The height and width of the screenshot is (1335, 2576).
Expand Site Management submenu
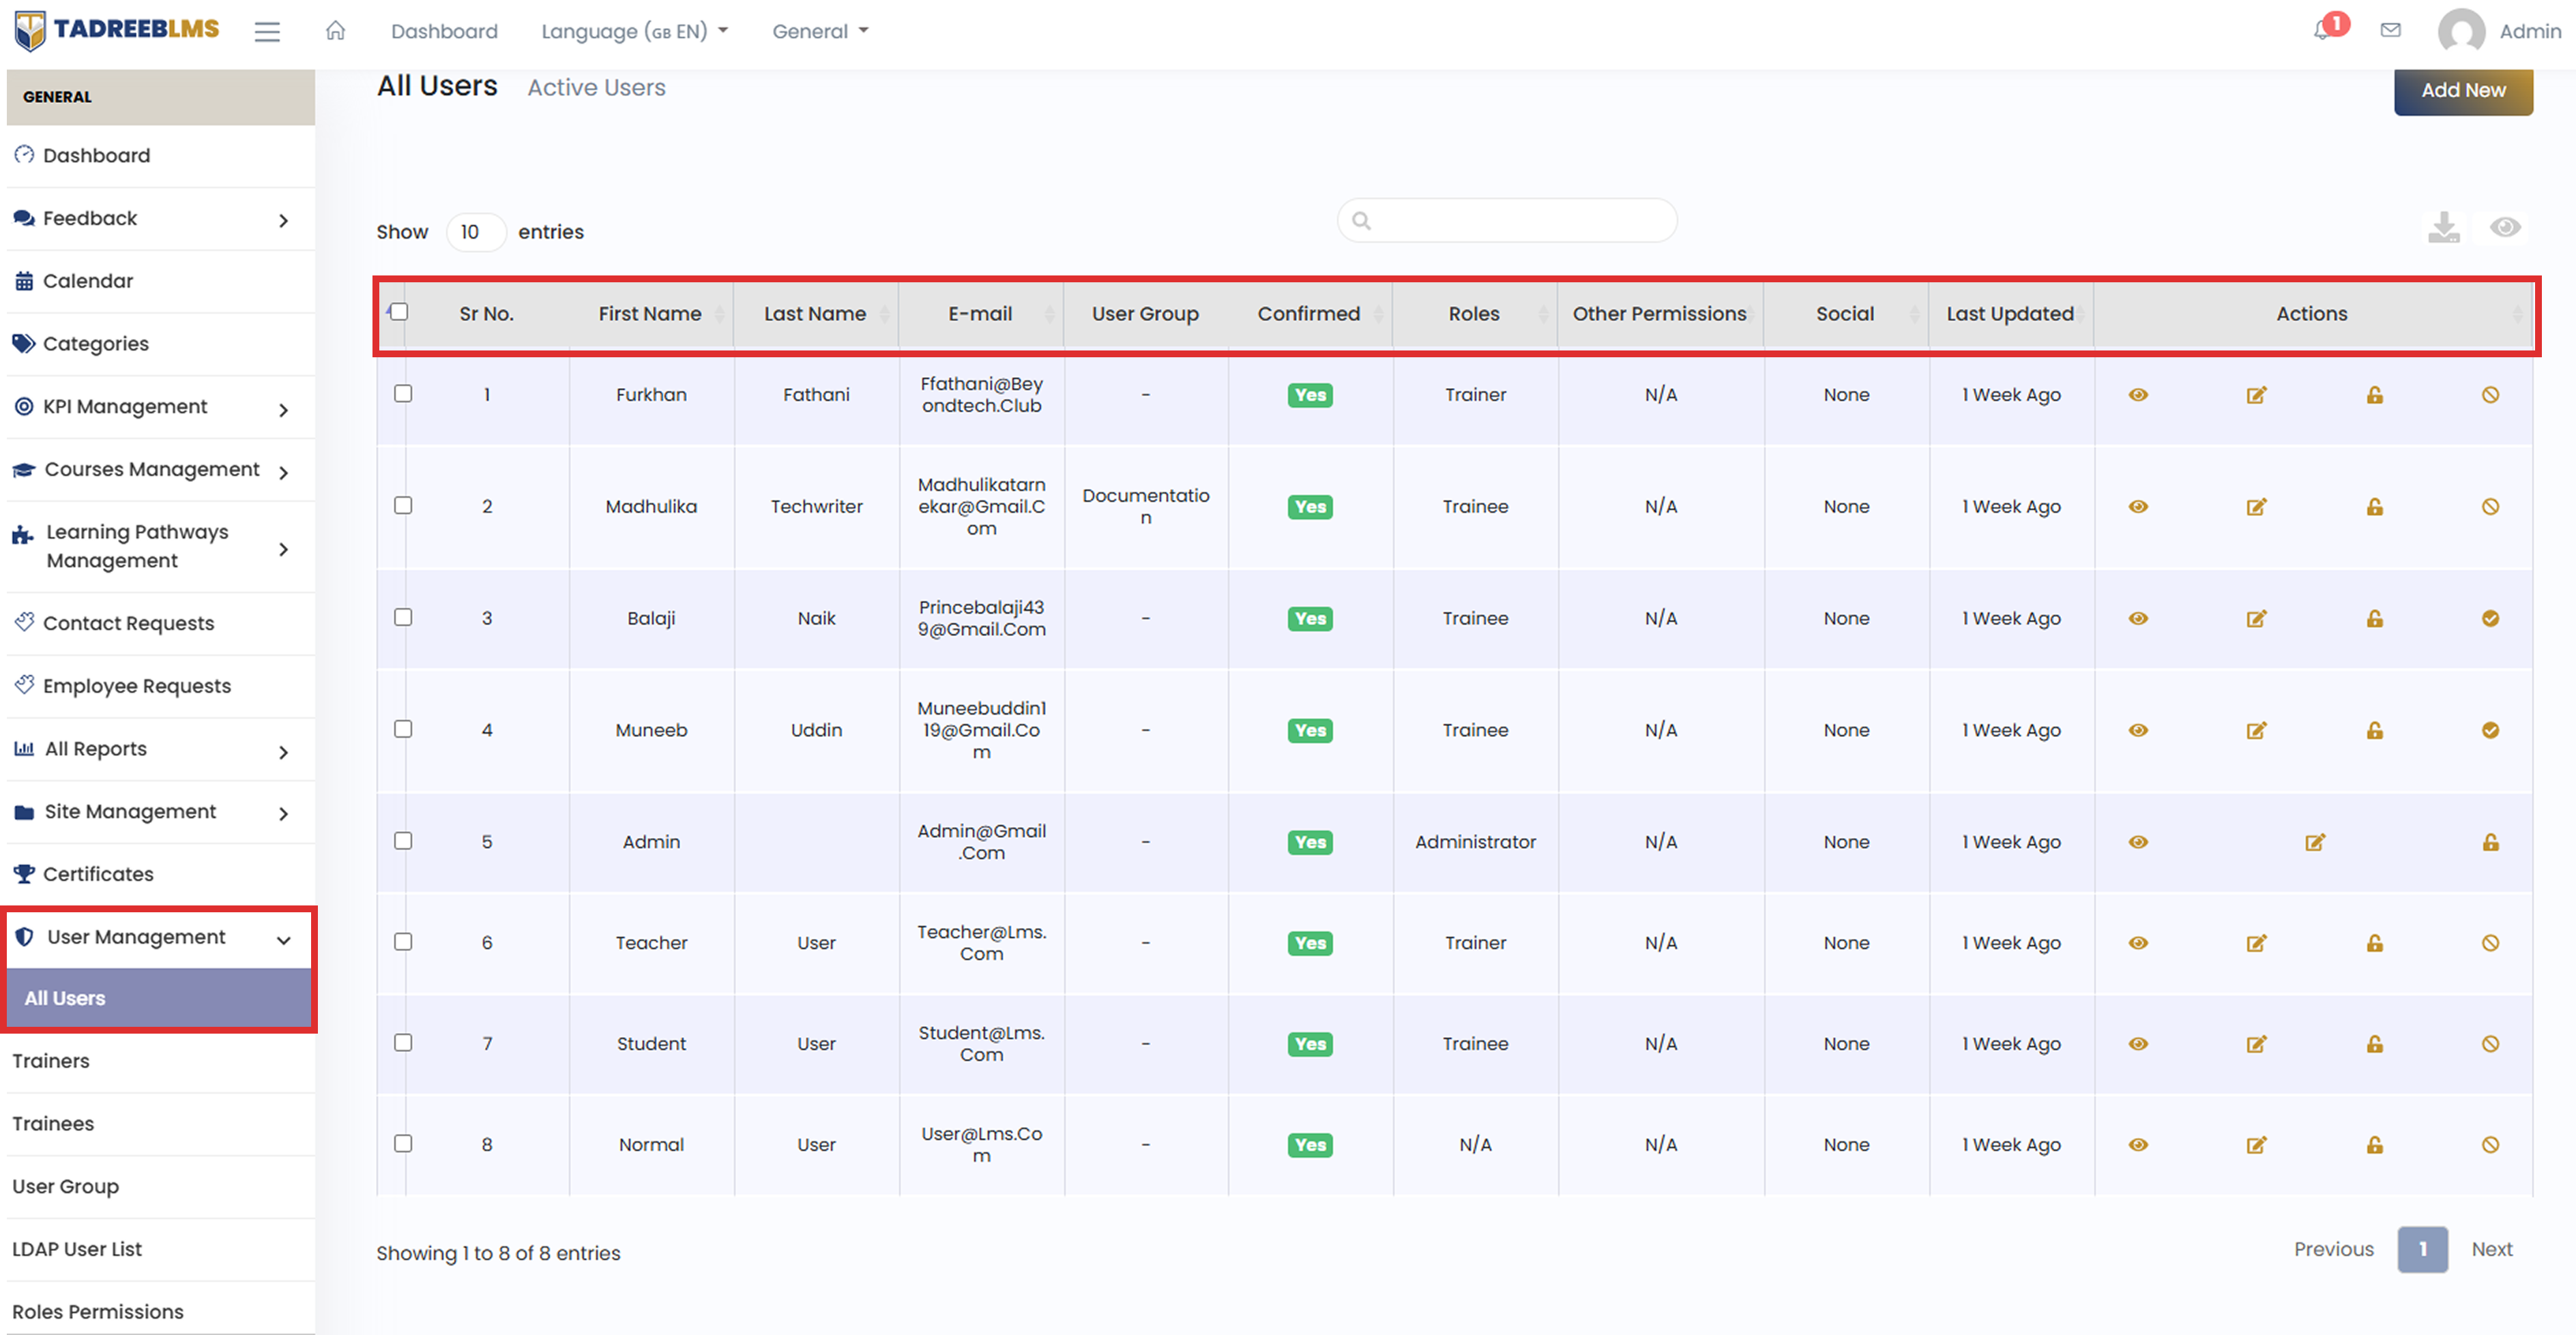tap(161, 813)
